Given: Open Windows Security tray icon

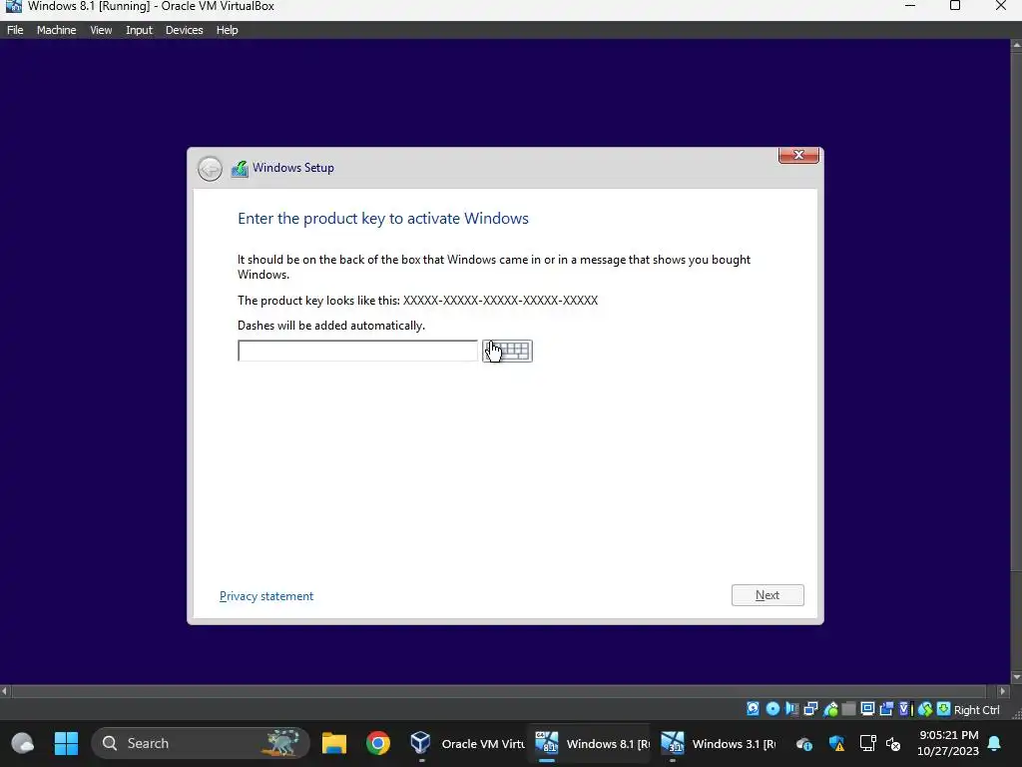Looking at the screenshot, I should pos(837,743).
